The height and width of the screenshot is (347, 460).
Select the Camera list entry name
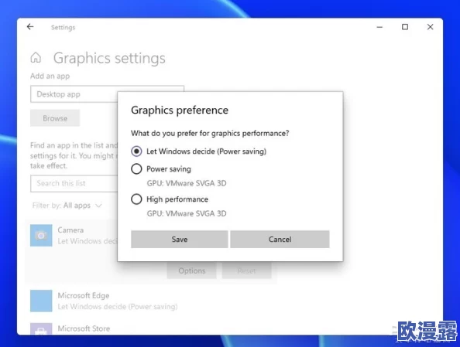[x=70, y=230]
